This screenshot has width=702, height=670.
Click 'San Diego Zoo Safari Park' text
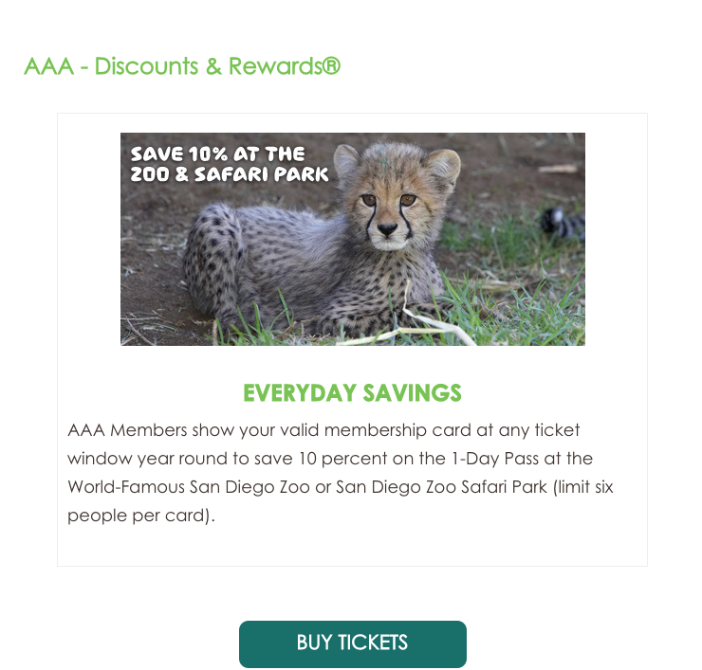pos(441,487)
